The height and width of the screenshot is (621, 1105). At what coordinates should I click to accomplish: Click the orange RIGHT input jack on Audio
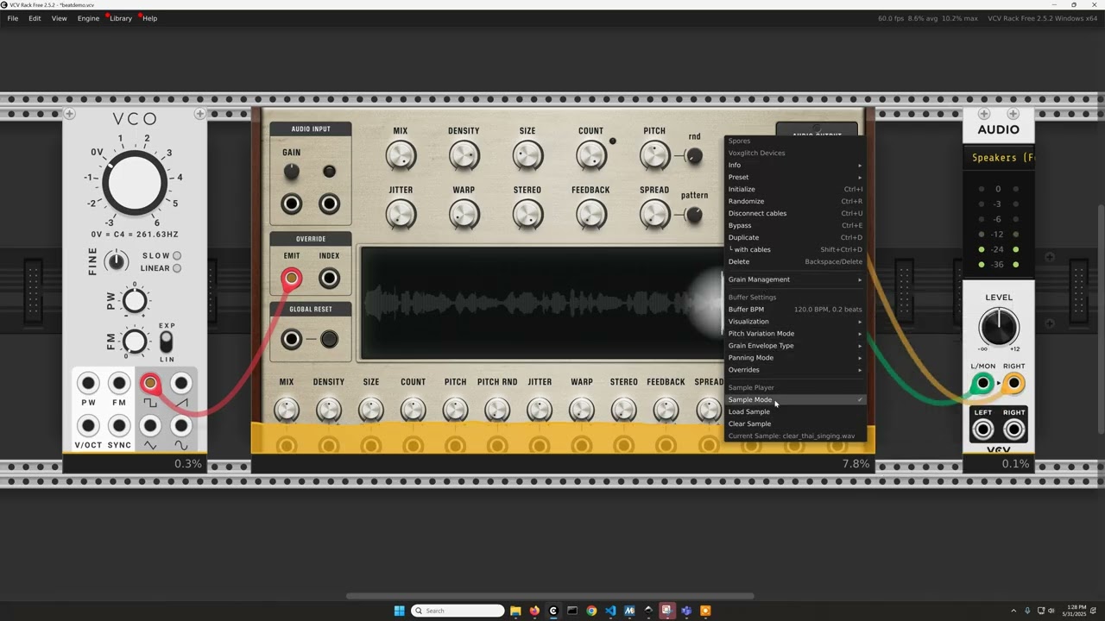[1014, 384]
